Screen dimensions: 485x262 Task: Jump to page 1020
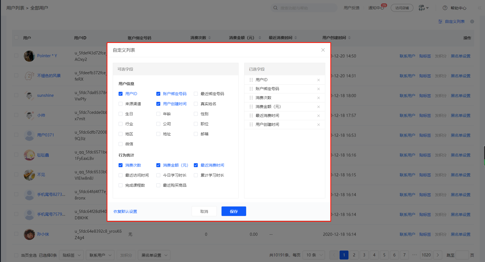(x=426, y=255)
